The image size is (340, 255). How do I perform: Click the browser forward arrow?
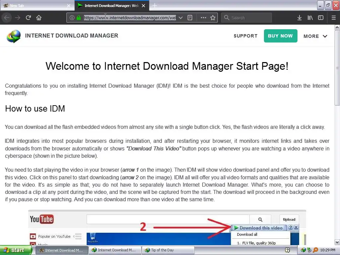(x=18, y=18)
